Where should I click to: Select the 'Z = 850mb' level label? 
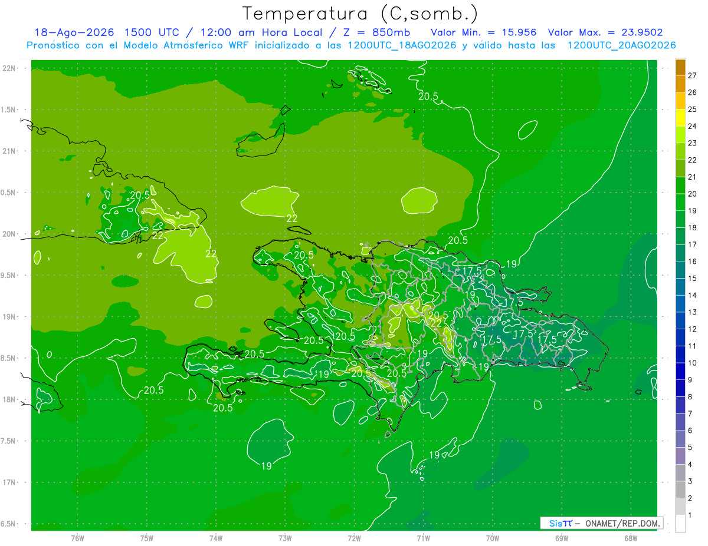(x=377, y=32)
